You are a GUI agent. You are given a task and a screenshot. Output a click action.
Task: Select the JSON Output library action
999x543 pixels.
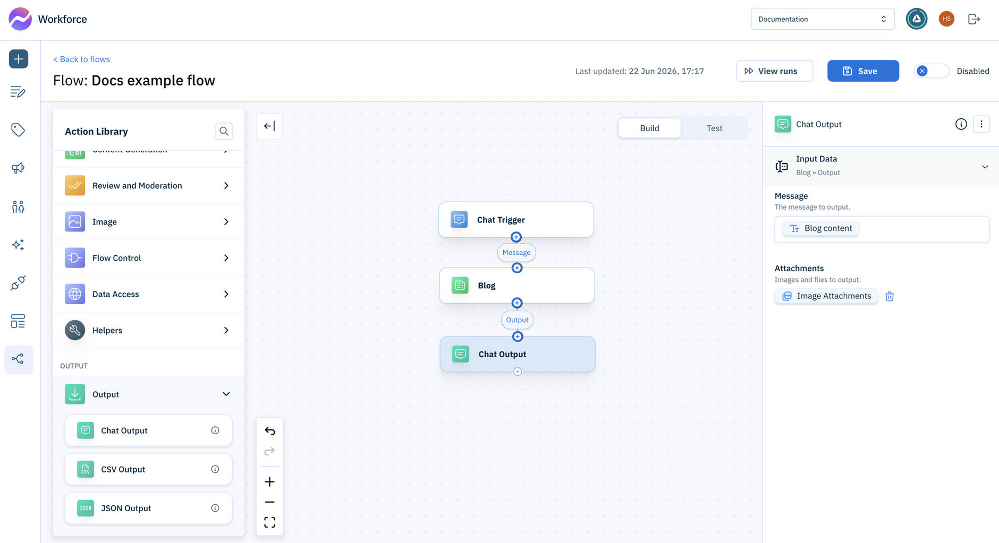click(148, 508)
